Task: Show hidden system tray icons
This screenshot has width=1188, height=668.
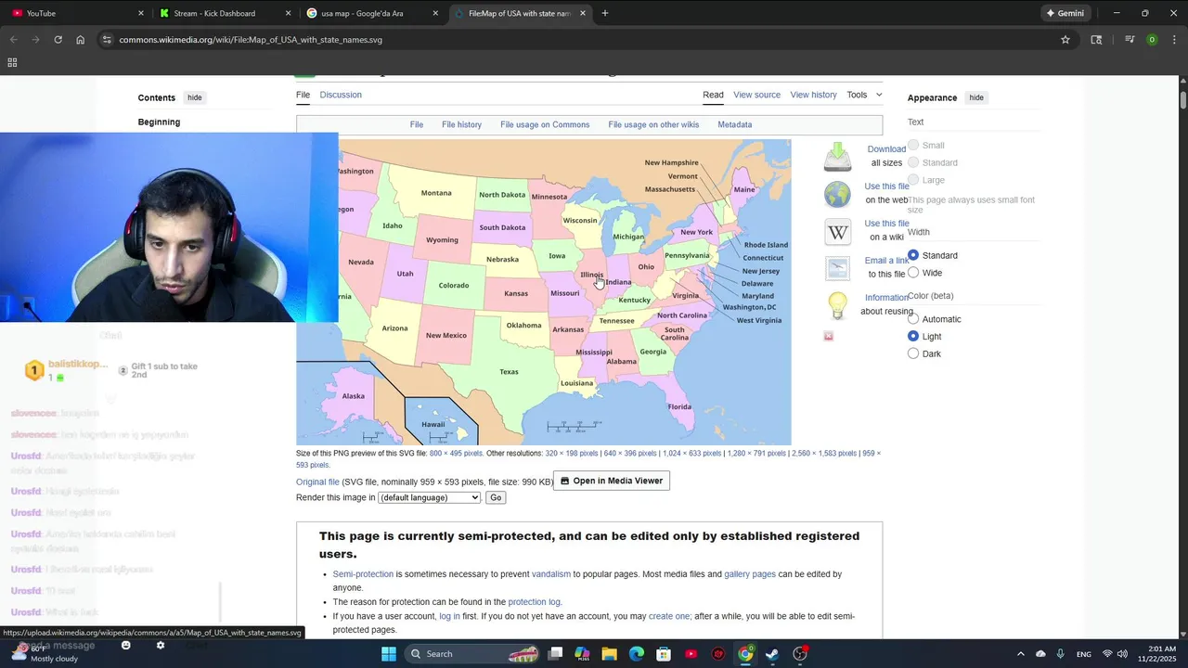Action: (1021, 654)
